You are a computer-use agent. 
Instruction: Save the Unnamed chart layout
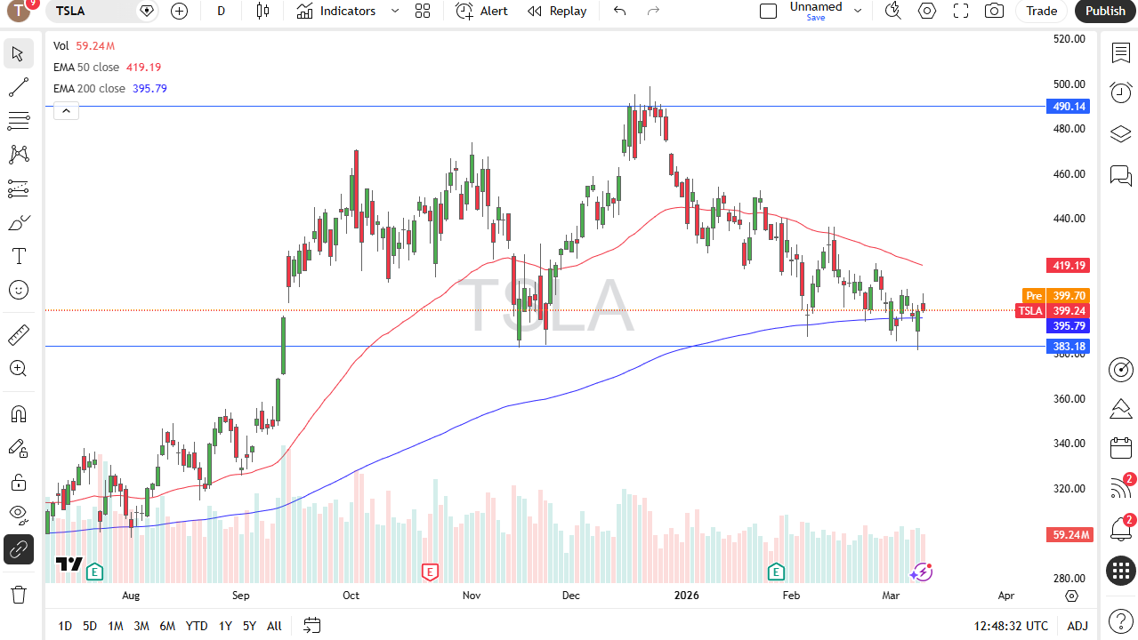point(816,17)
